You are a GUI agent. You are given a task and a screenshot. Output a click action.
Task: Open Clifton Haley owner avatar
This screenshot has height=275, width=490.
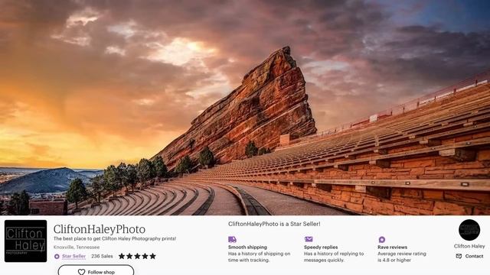[x=469, y=230]
